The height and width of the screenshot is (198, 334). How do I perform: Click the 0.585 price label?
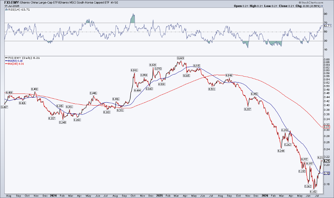(x=186, y=75)
